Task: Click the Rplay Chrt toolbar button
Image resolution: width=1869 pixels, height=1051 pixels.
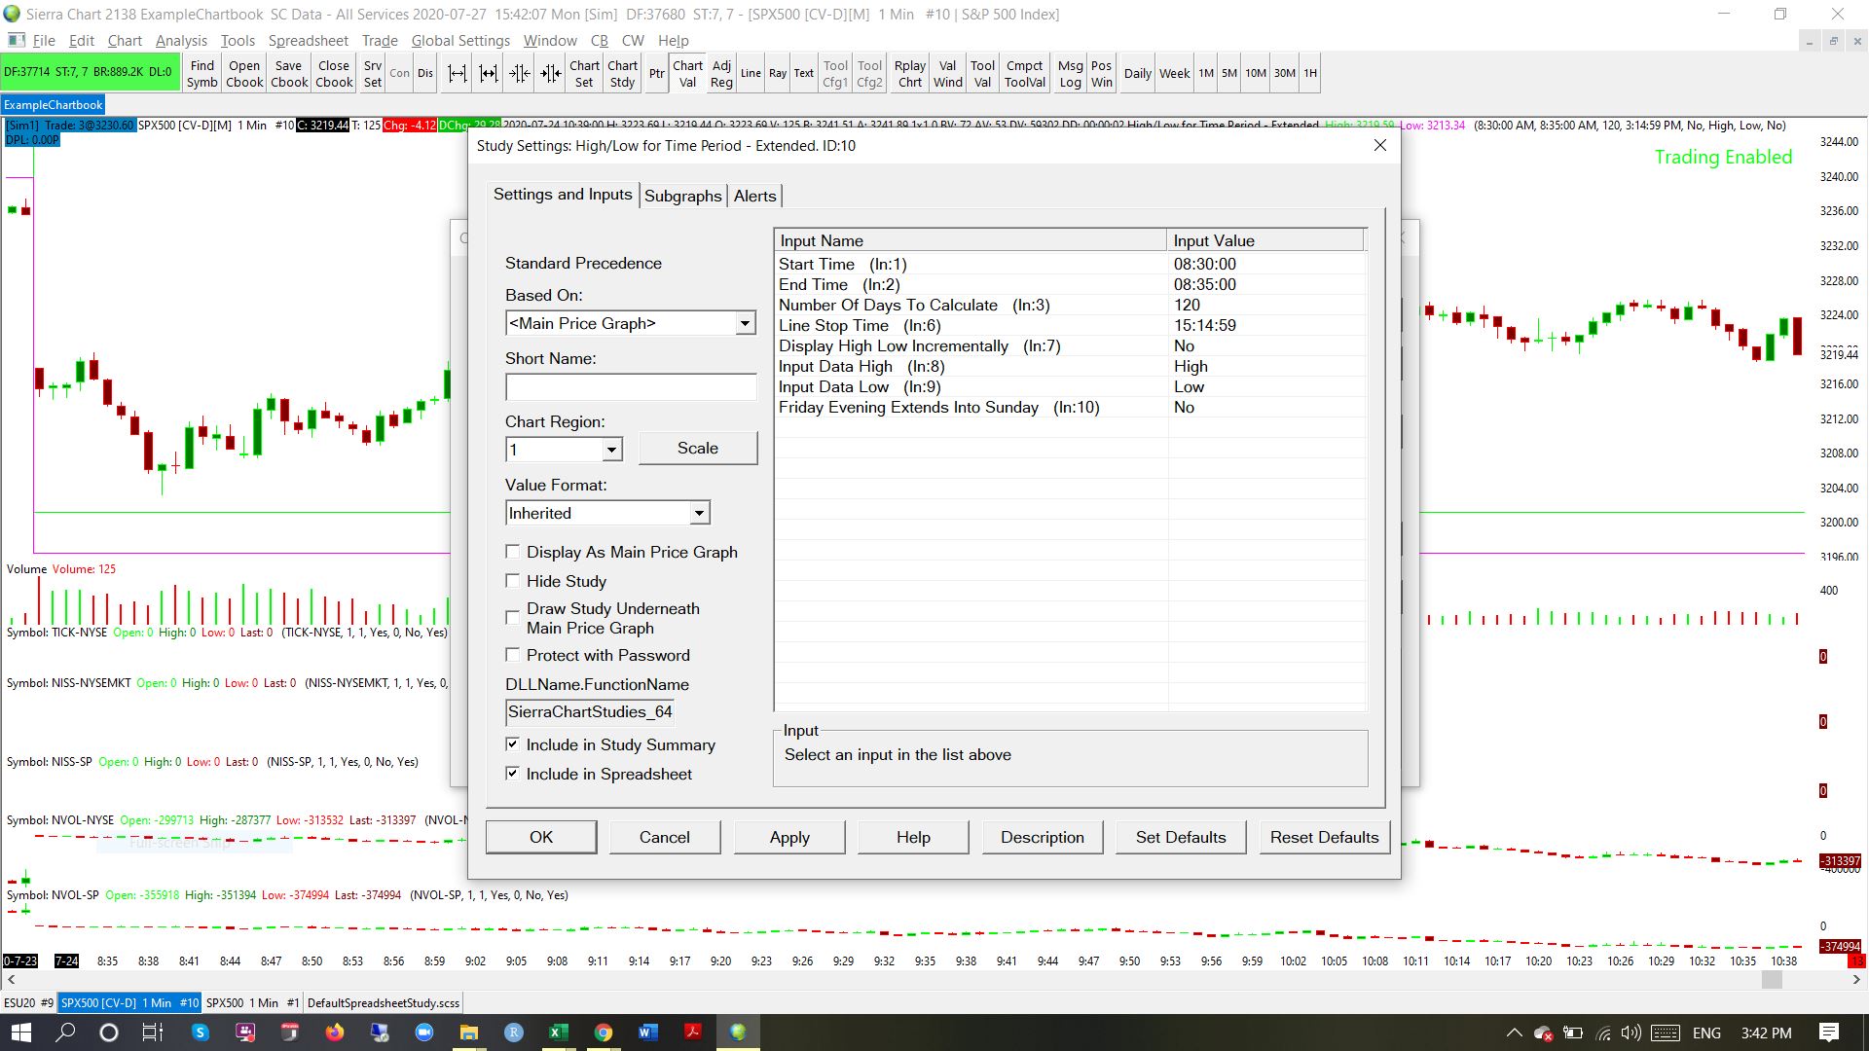Action: coord(909,74)
